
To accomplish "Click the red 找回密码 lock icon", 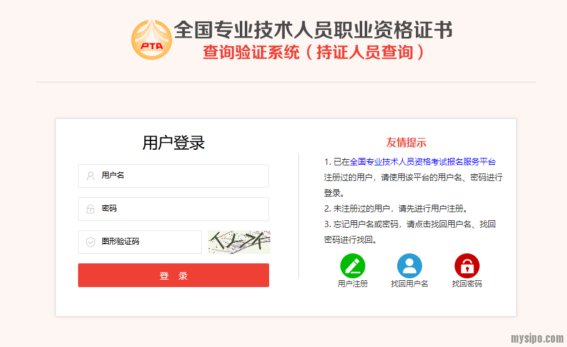I will pyautogui.click(x=467, y=266).
